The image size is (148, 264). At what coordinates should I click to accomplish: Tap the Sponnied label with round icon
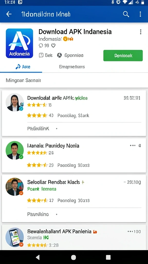click(70, 55)
